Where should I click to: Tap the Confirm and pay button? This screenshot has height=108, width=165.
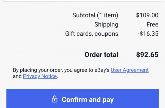82,99
